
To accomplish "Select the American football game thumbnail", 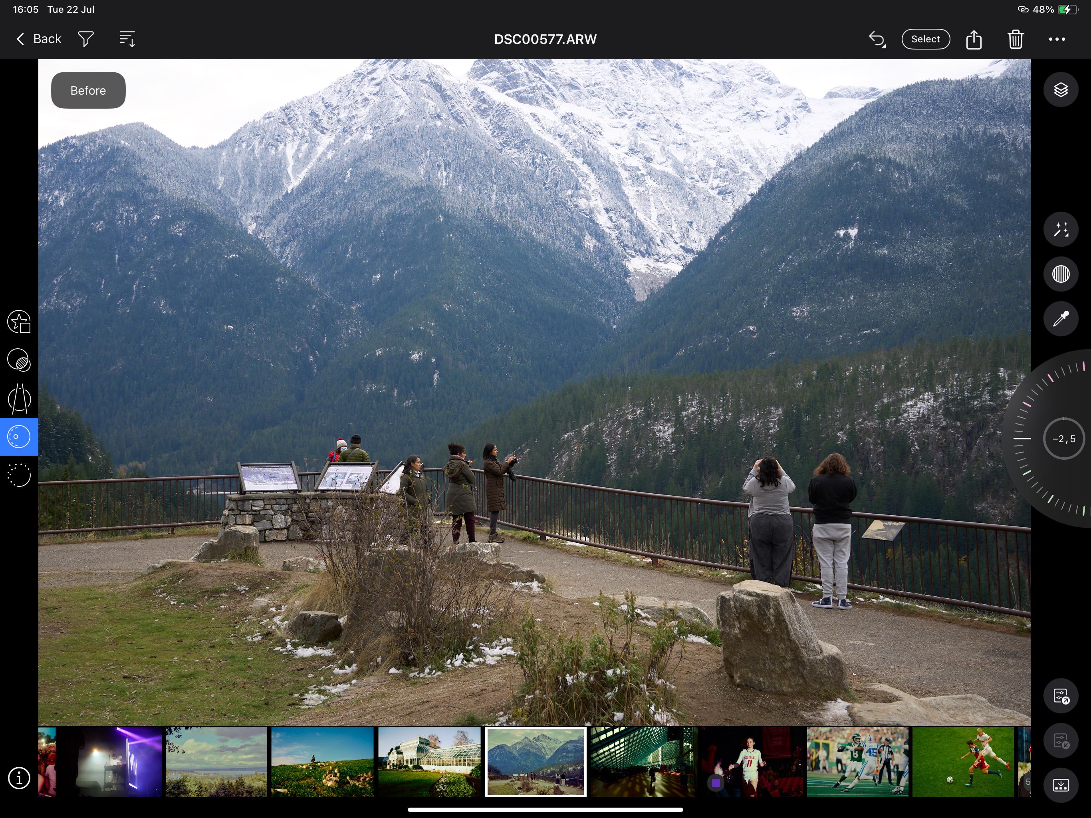I will pyautogui.click(x=857, y=762).
